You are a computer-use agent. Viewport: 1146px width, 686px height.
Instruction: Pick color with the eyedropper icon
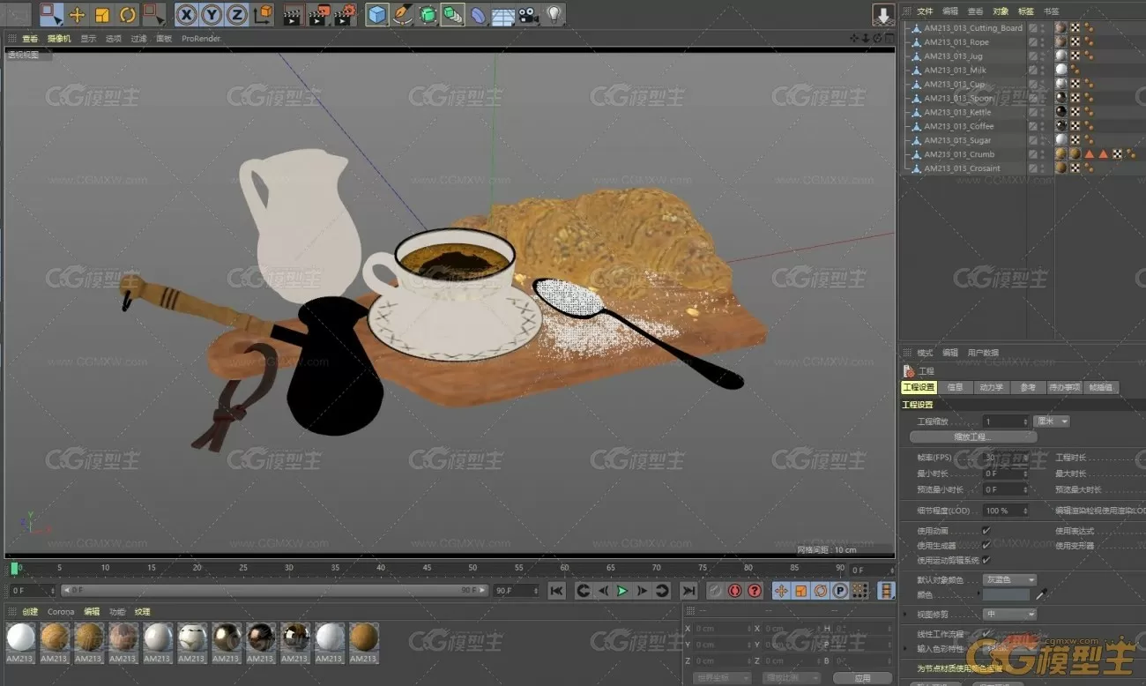pos(1042,595)
